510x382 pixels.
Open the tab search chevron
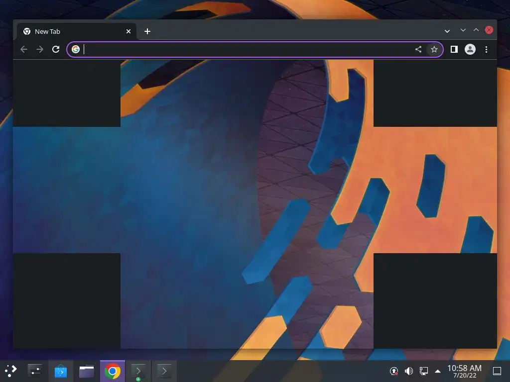coord(447,31)
